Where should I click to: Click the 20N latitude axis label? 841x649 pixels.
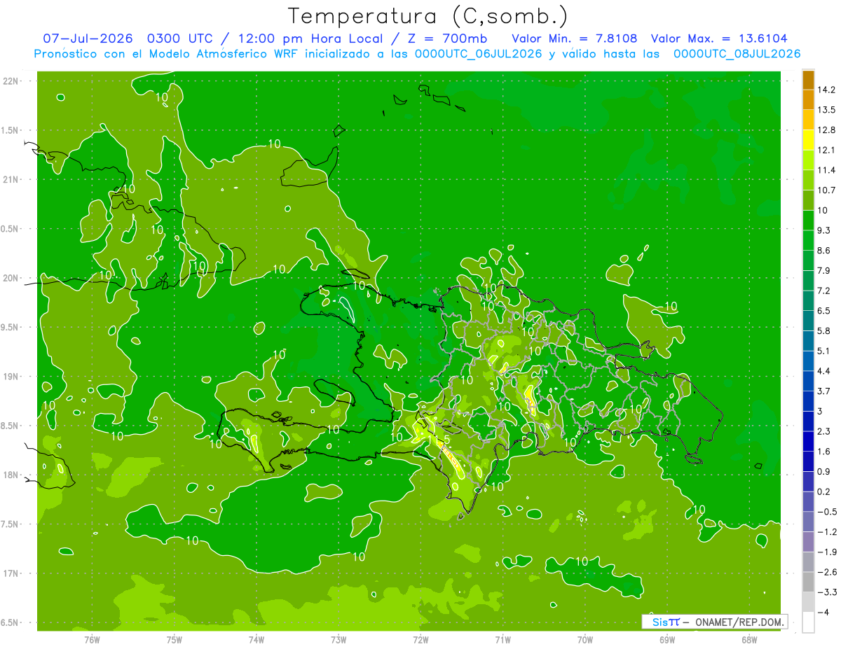pyautogui.click(x=11, y=279)
